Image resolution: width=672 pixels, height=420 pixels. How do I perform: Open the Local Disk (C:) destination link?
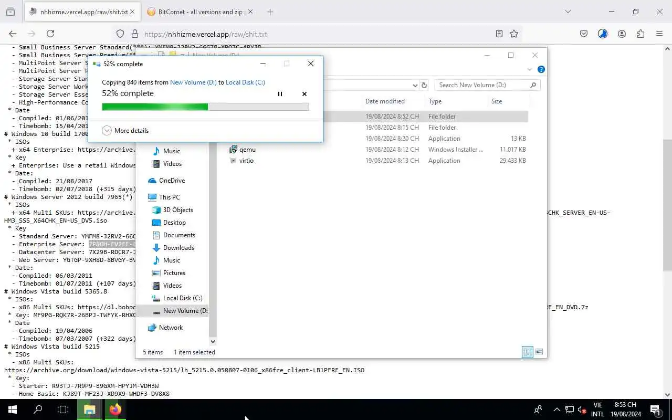coord(245,82)
